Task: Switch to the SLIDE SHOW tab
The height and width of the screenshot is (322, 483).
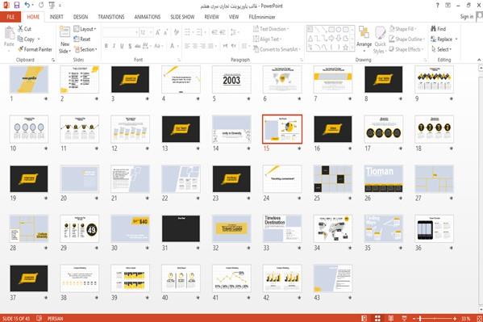Action: click(x=182, y=17)
